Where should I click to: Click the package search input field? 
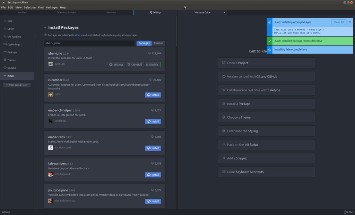click(90, 43)
